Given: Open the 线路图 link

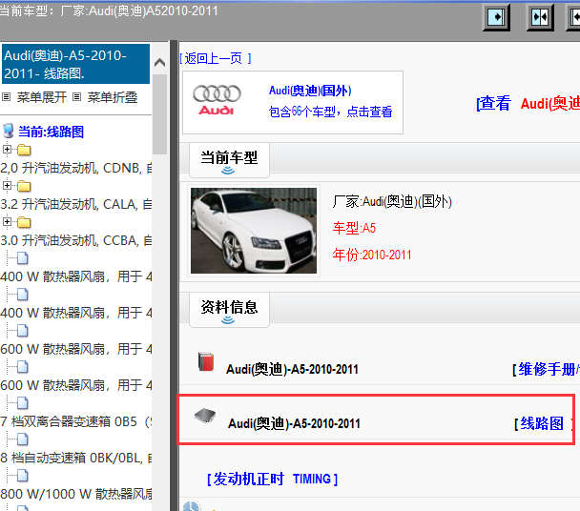Looking at the screenshot, I should [542, 423].
